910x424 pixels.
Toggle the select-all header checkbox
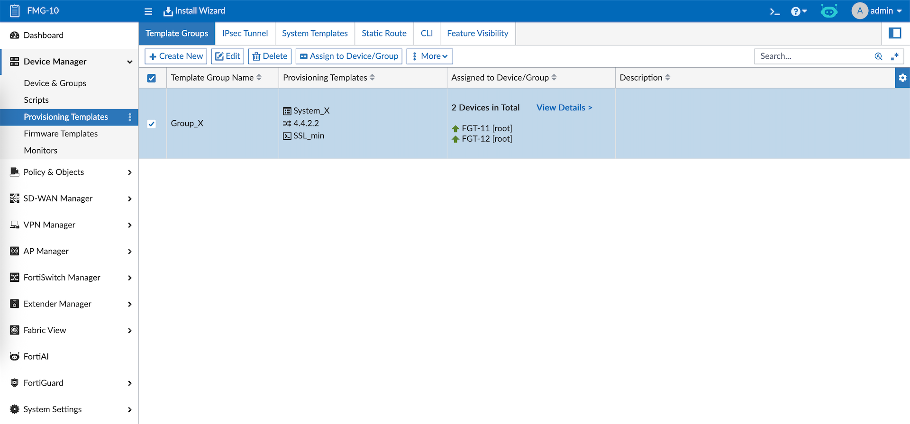point(152,78)
